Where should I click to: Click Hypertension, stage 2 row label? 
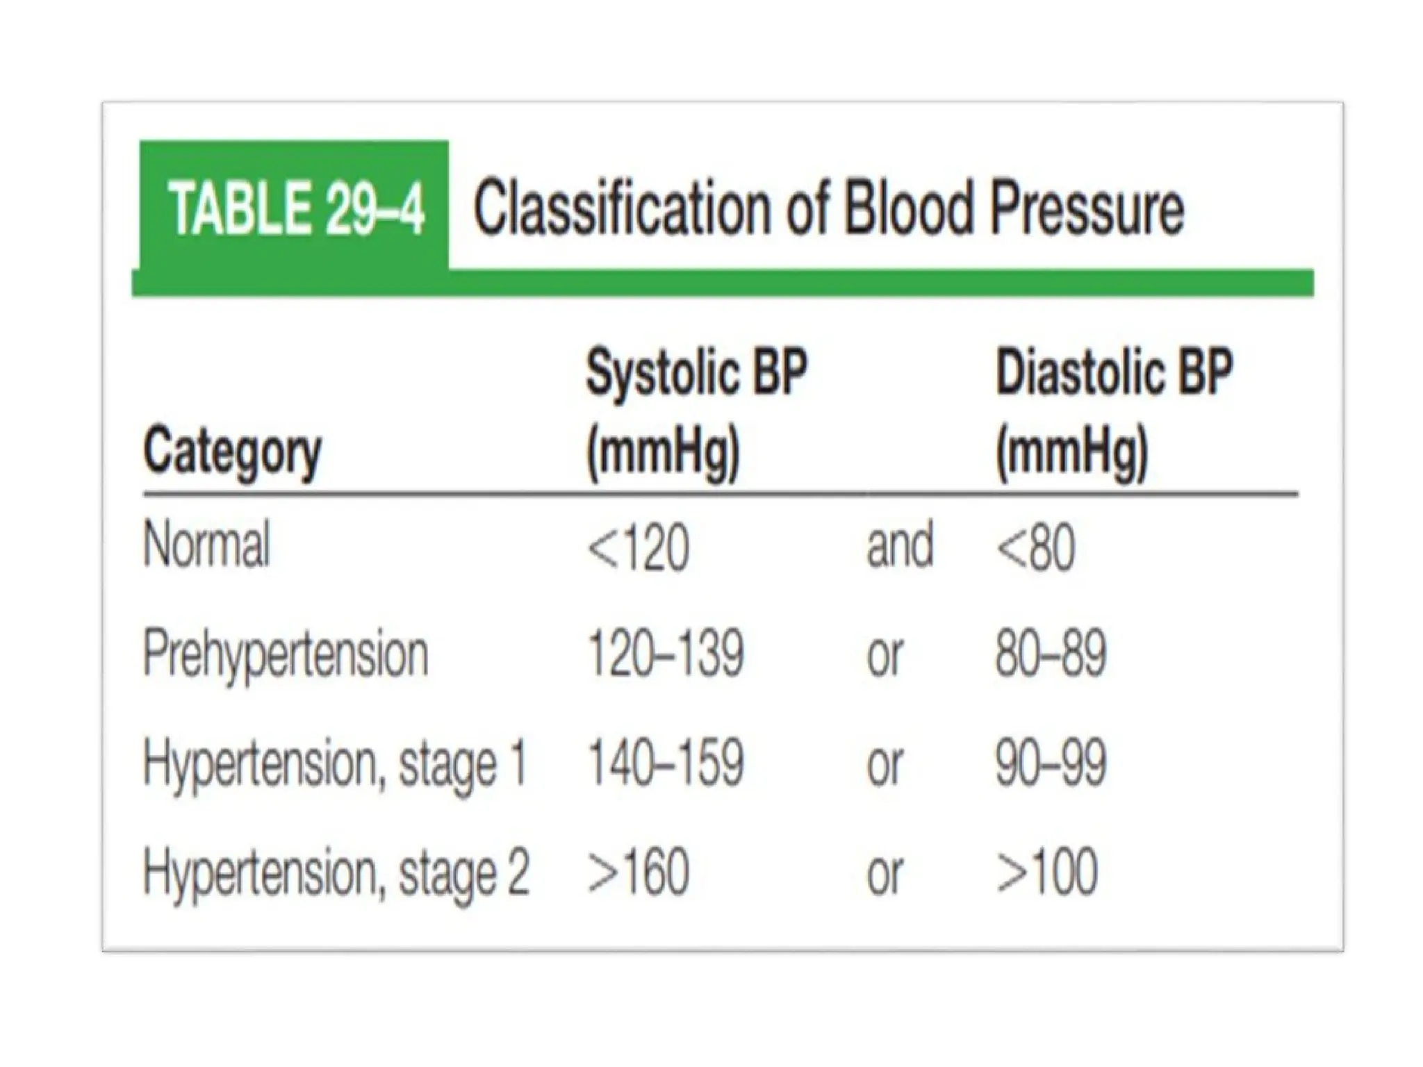pyautogui.click(x=336, y=872)
